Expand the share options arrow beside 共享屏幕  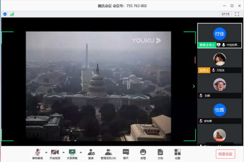click(80, 152)
